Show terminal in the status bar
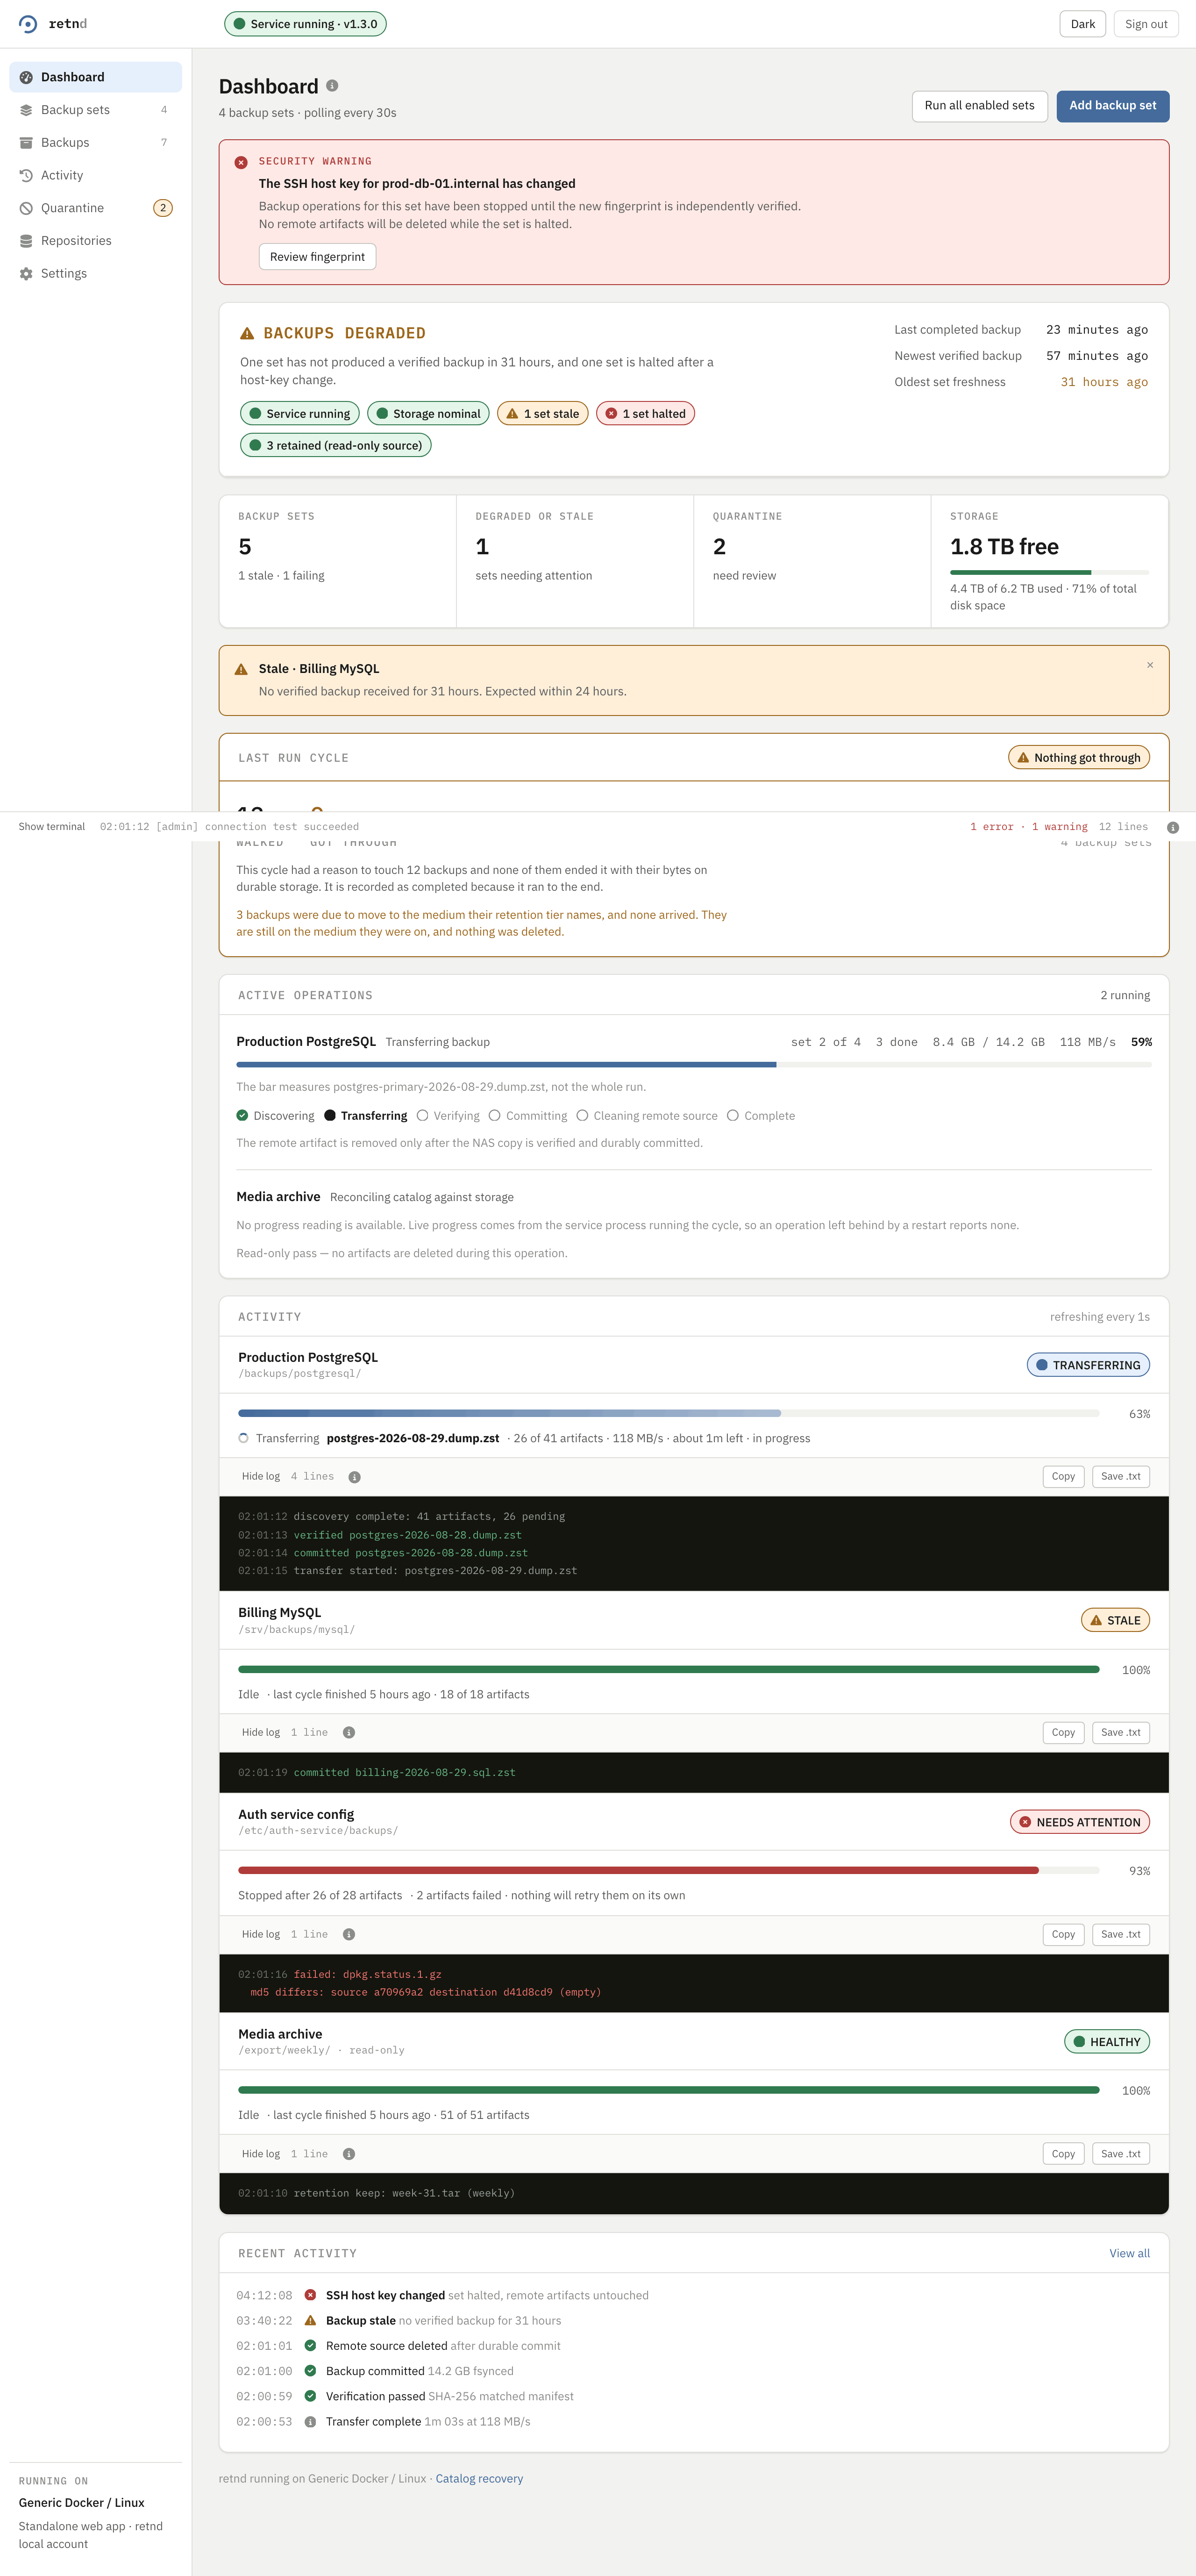 coord(52,827)
